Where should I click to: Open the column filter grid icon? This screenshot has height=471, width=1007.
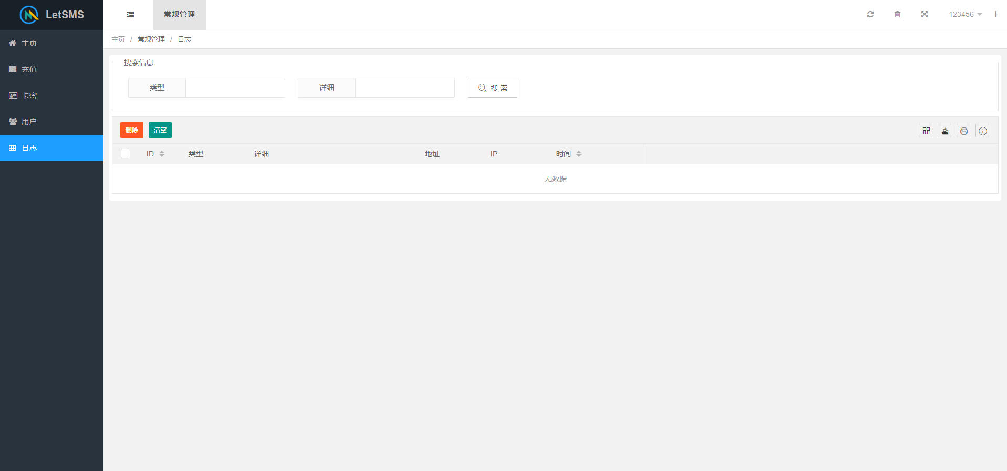click(926, 131)
